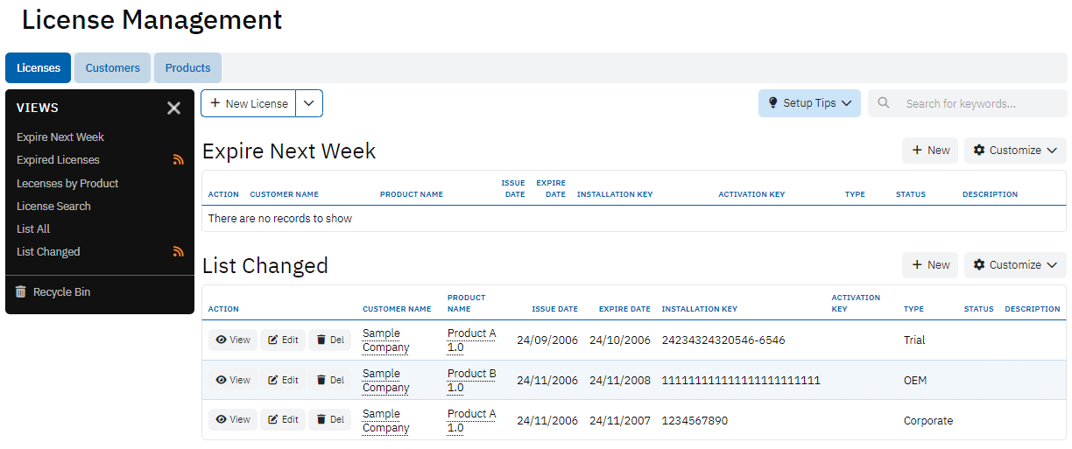Click the search magnifier icon
1072x449 pixels.
[884, 103]
